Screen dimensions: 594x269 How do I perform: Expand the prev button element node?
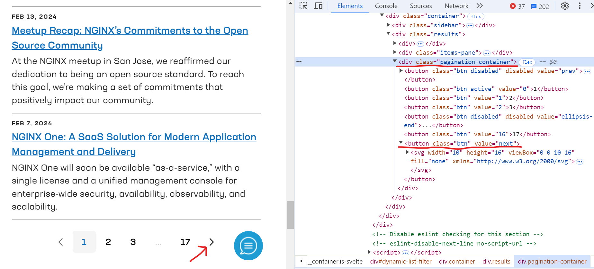(x=401, y=70)
